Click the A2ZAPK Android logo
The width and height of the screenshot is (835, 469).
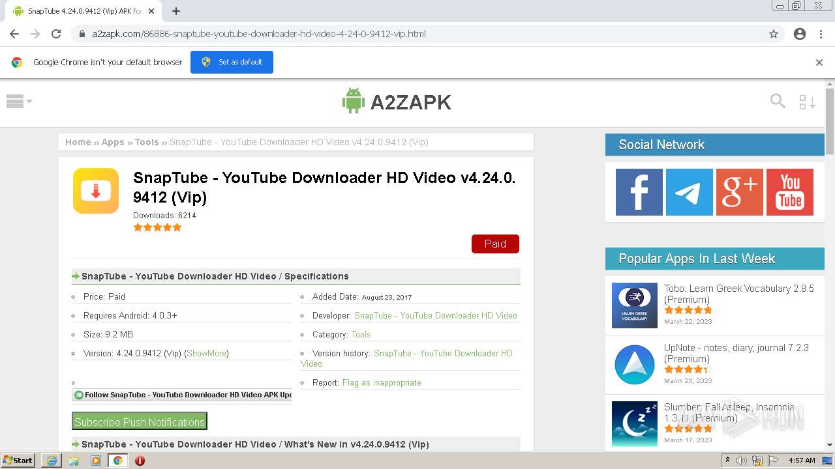coord(397,102)
